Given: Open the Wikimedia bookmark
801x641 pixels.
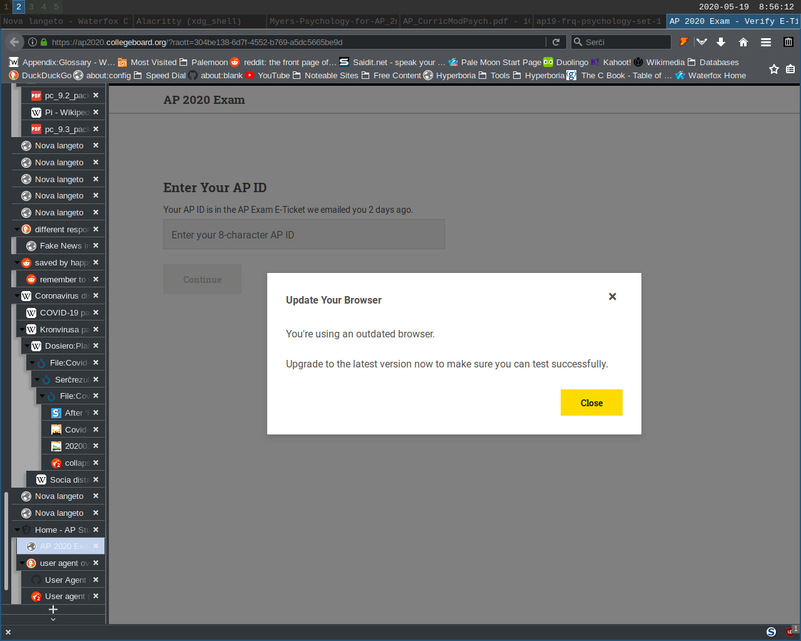Looking at the screenshot, I should [659, 62].
